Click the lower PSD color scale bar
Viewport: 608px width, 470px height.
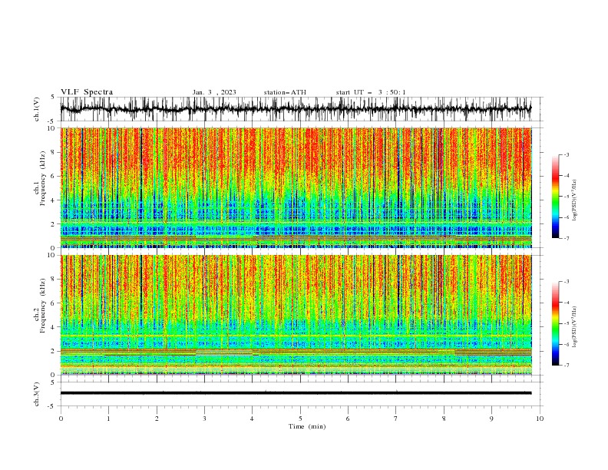[x=555, y=323]
